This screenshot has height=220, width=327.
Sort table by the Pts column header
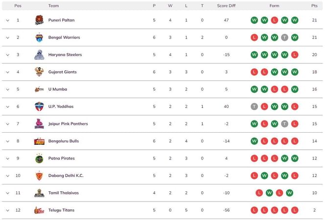[x=314, y=6]
